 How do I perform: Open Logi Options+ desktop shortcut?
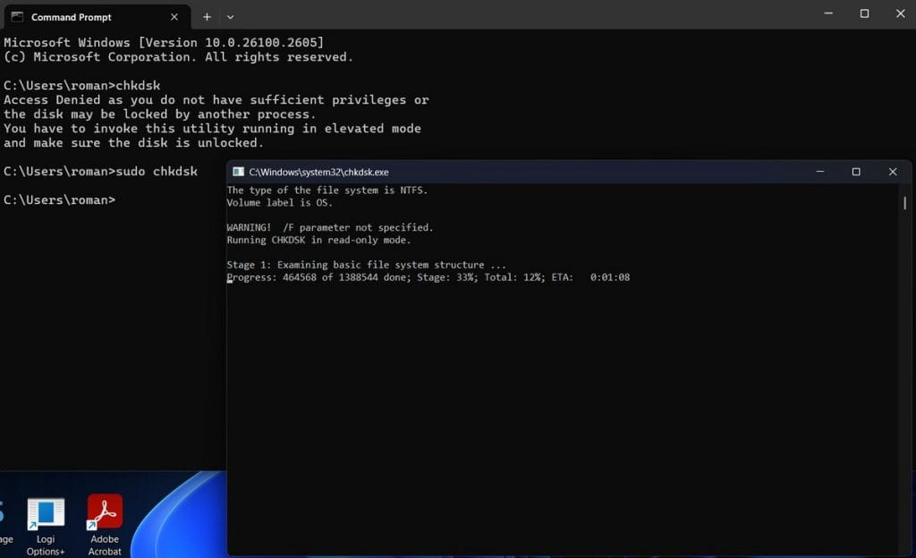[x=46, y=527]
